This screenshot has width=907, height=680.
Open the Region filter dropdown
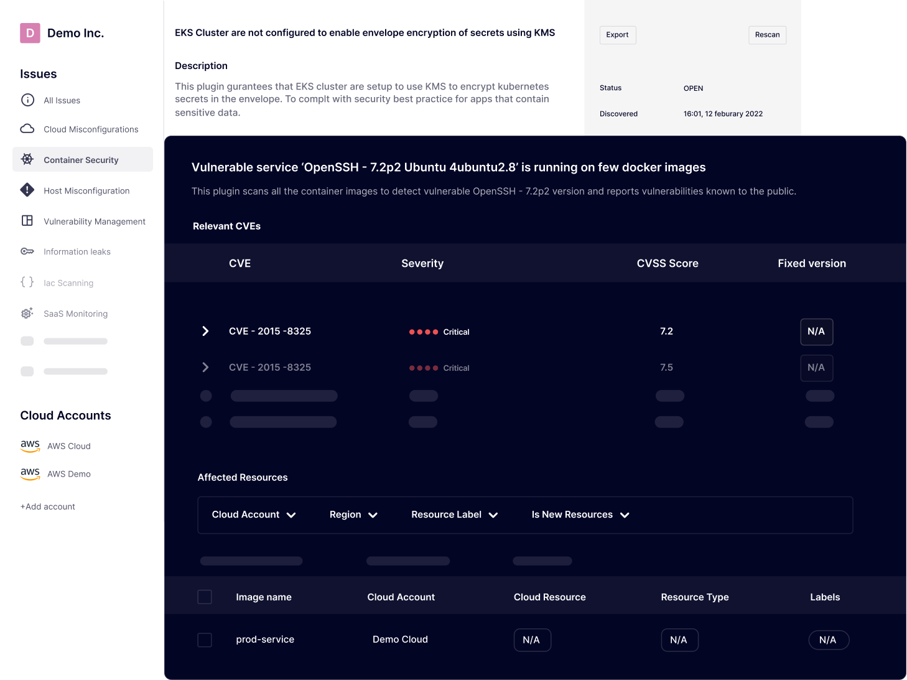[x=353, y=515]
